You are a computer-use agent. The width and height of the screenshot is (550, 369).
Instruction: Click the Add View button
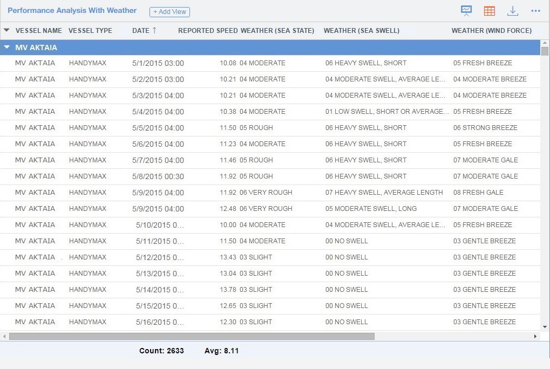(x=169, y=11)
